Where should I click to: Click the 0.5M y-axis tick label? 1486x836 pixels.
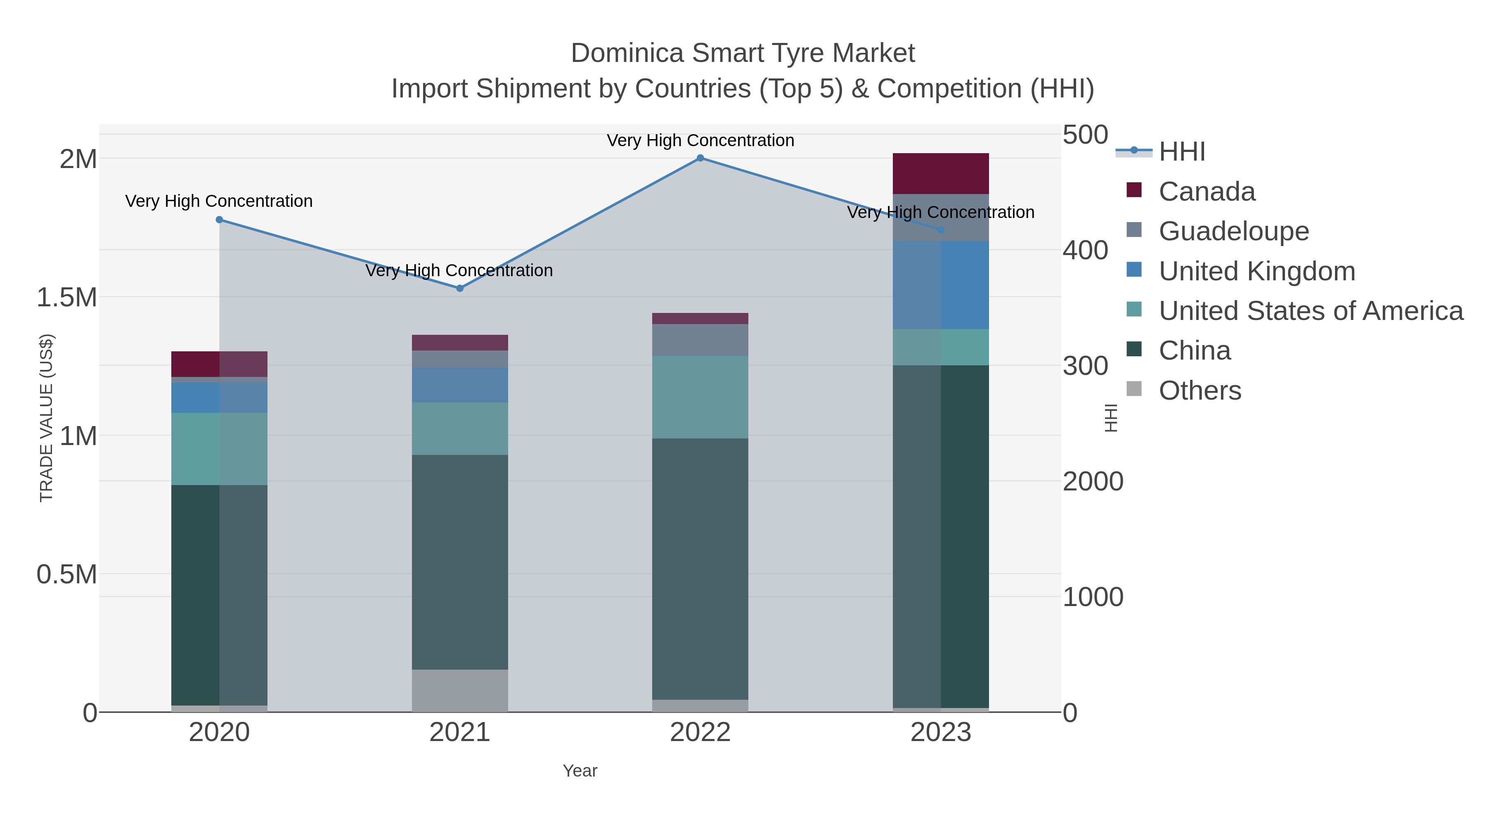(67, 575)
